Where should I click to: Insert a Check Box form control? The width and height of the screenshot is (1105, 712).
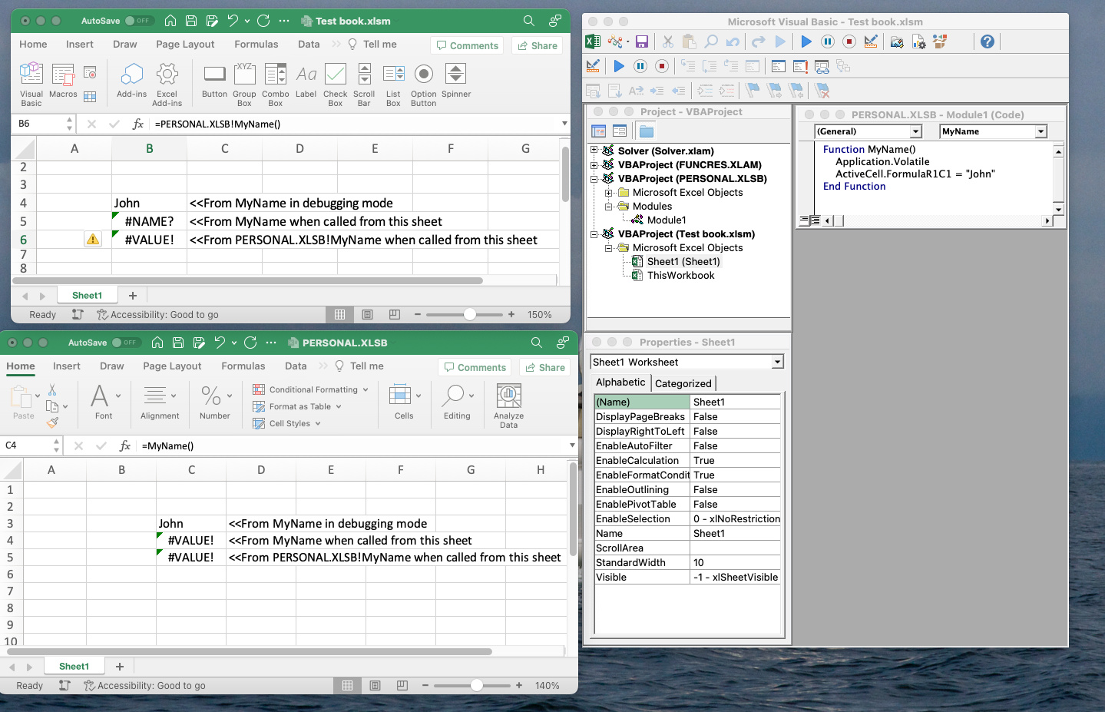coord(336,84)
